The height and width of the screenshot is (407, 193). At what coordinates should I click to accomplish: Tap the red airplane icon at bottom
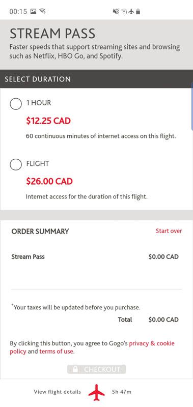[x=96, y=392]
